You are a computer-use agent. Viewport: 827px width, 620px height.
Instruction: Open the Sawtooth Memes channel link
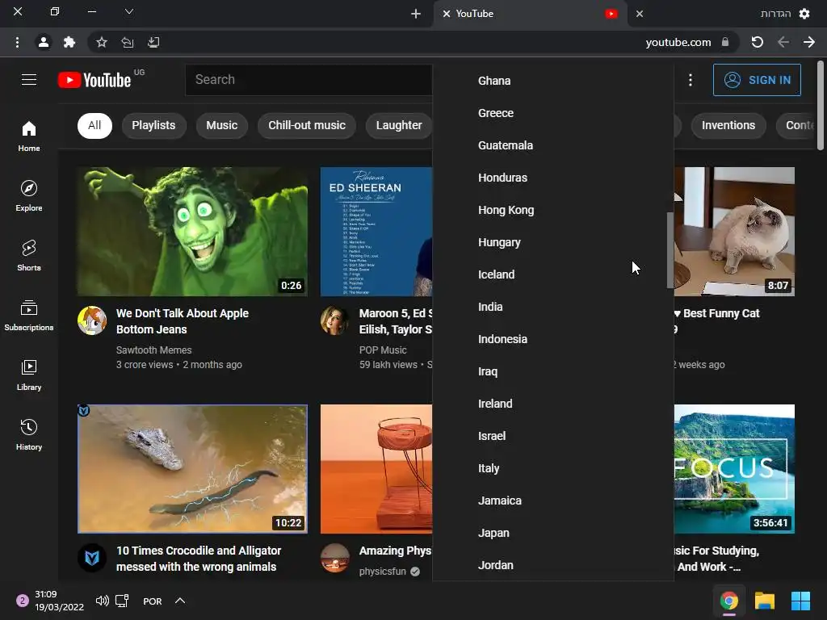154,350
